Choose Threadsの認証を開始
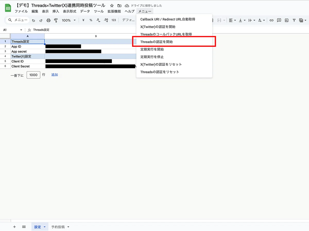 click(174, 42)
